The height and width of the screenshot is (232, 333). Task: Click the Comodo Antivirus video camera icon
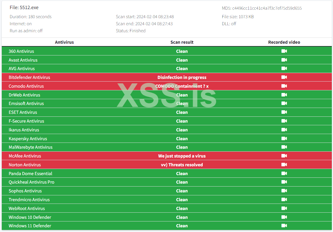coord(284,86)
